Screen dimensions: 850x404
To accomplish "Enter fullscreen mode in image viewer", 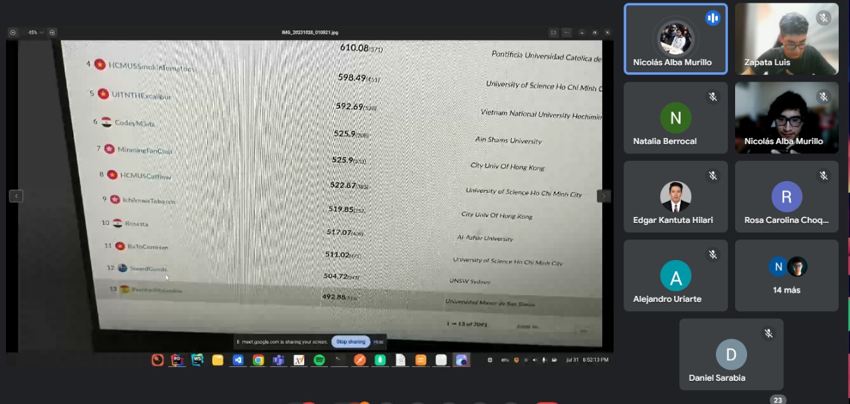I will [x=553, y=32].
